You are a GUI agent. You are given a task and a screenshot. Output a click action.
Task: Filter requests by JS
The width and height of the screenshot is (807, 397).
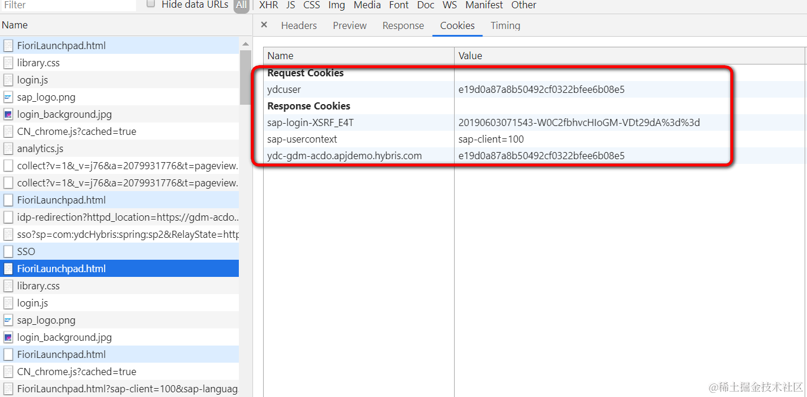click(x=290, y=5)
